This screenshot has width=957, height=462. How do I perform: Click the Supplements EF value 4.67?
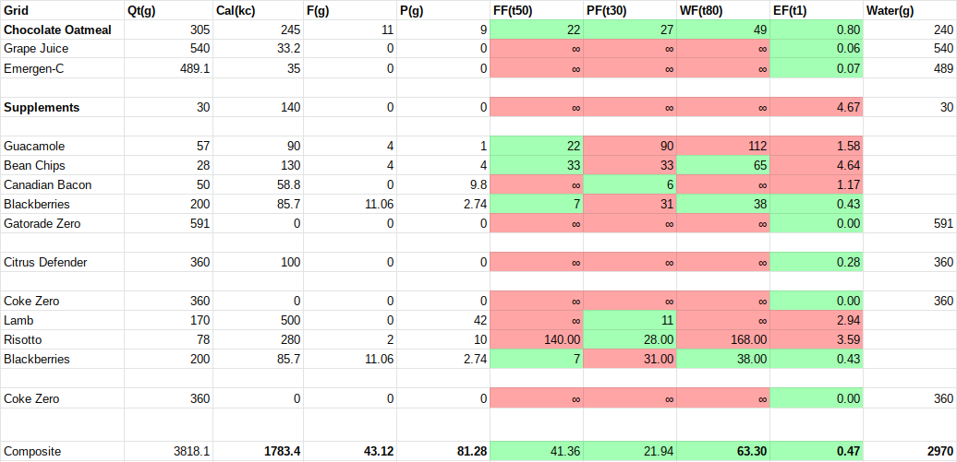[x=847, y=107]
